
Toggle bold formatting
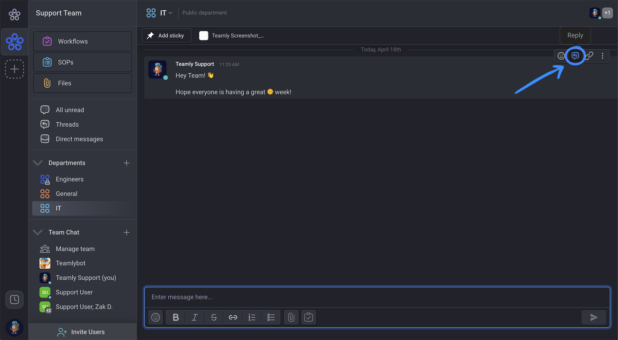176,317
